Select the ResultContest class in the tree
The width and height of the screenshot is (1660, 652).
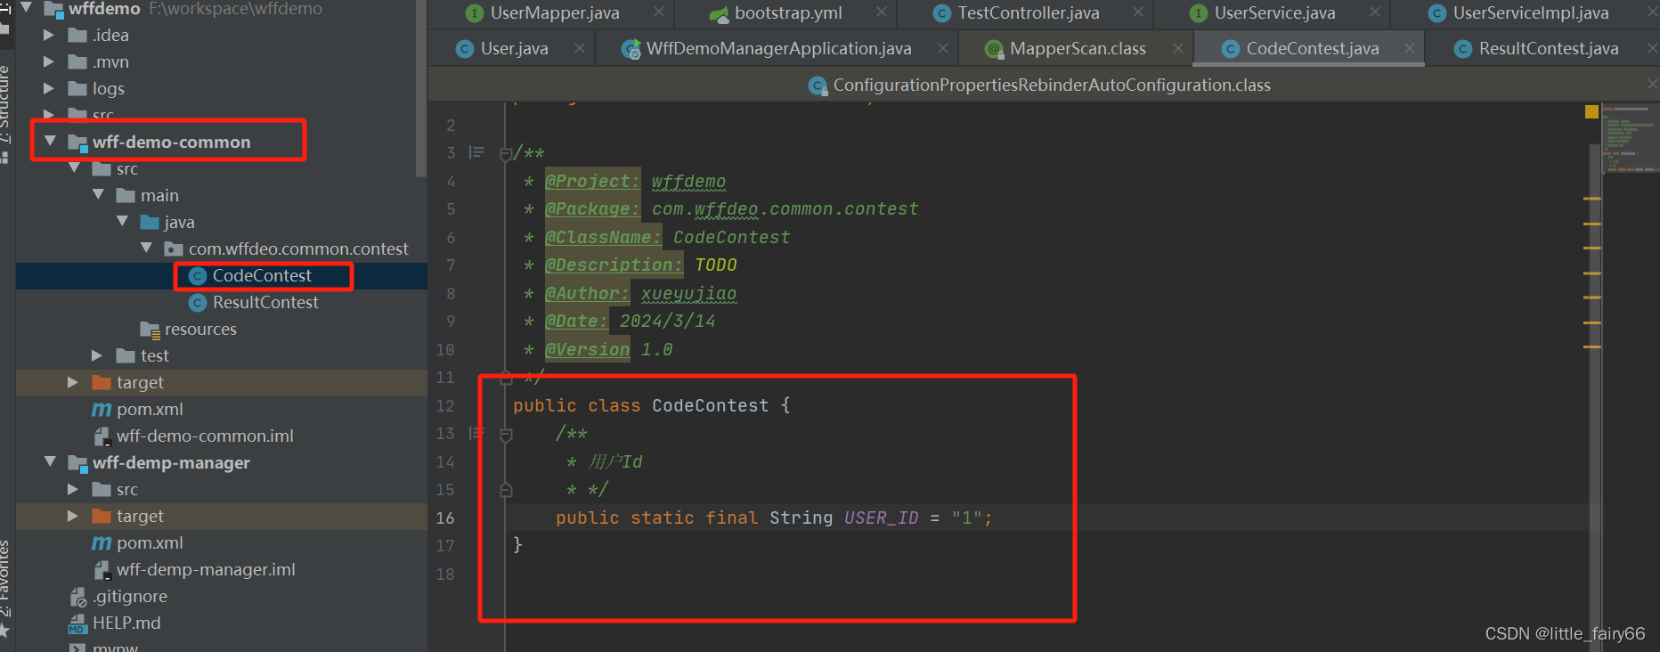point(264,303)
